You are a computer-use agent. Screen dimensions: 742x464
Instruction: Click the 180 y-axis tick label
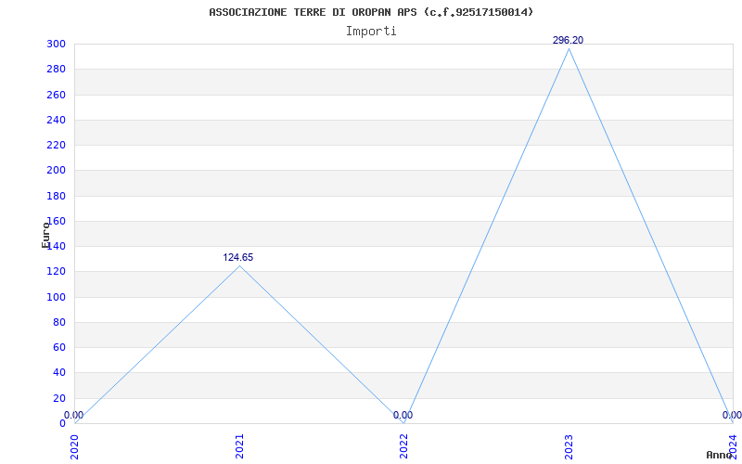(56, 196)
